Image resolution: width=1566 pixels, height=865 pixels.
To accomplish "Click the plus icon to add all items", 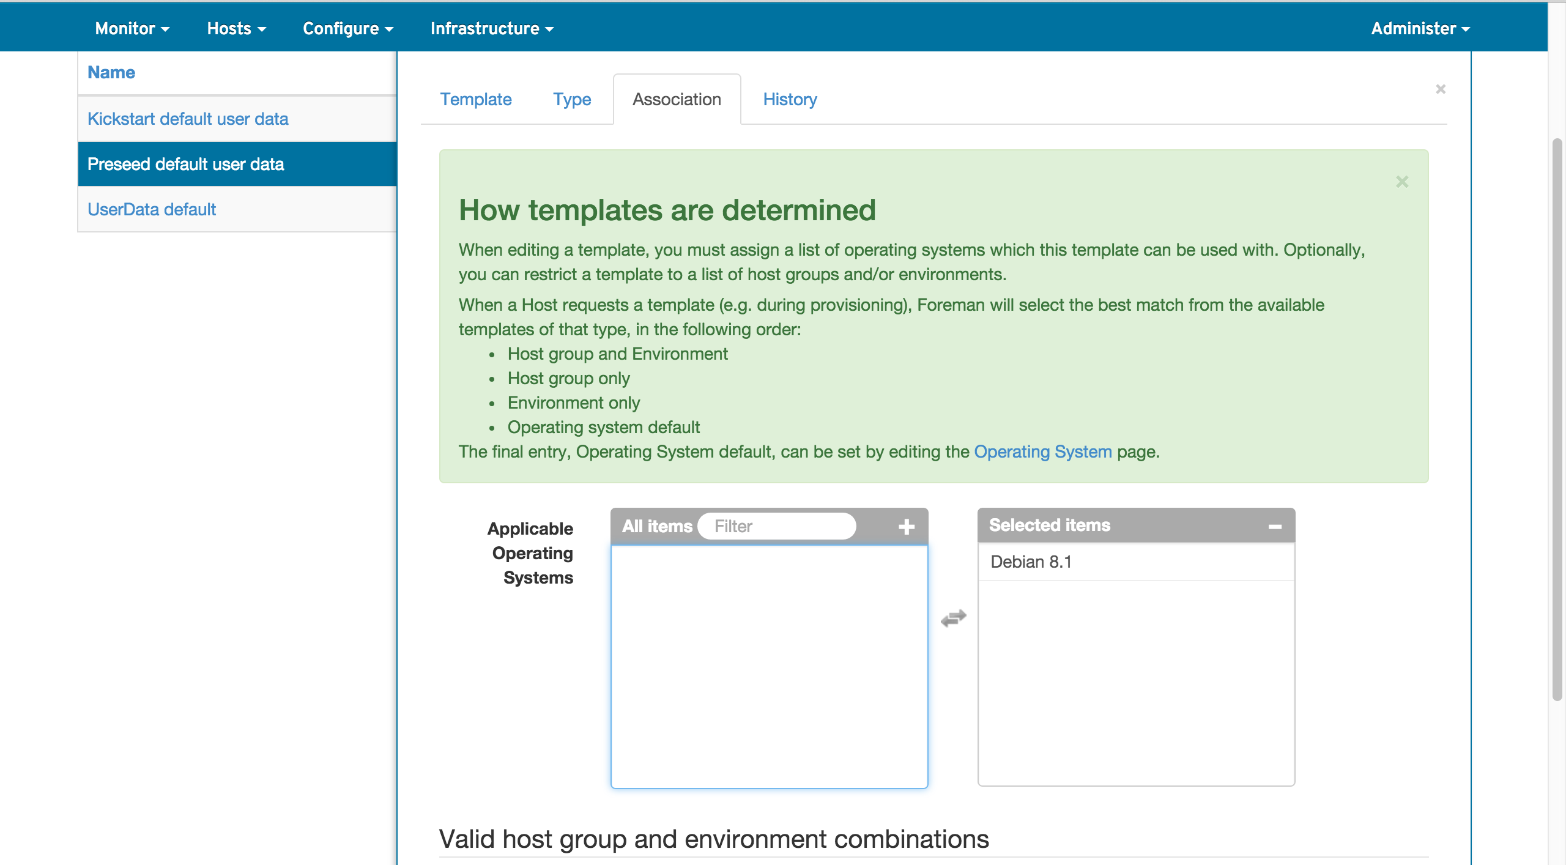I will click(906, 526).
